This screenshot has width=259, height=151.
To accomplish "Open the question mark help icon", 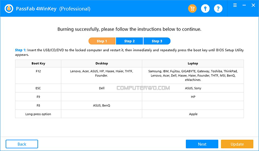I will [x=218, y=9].
